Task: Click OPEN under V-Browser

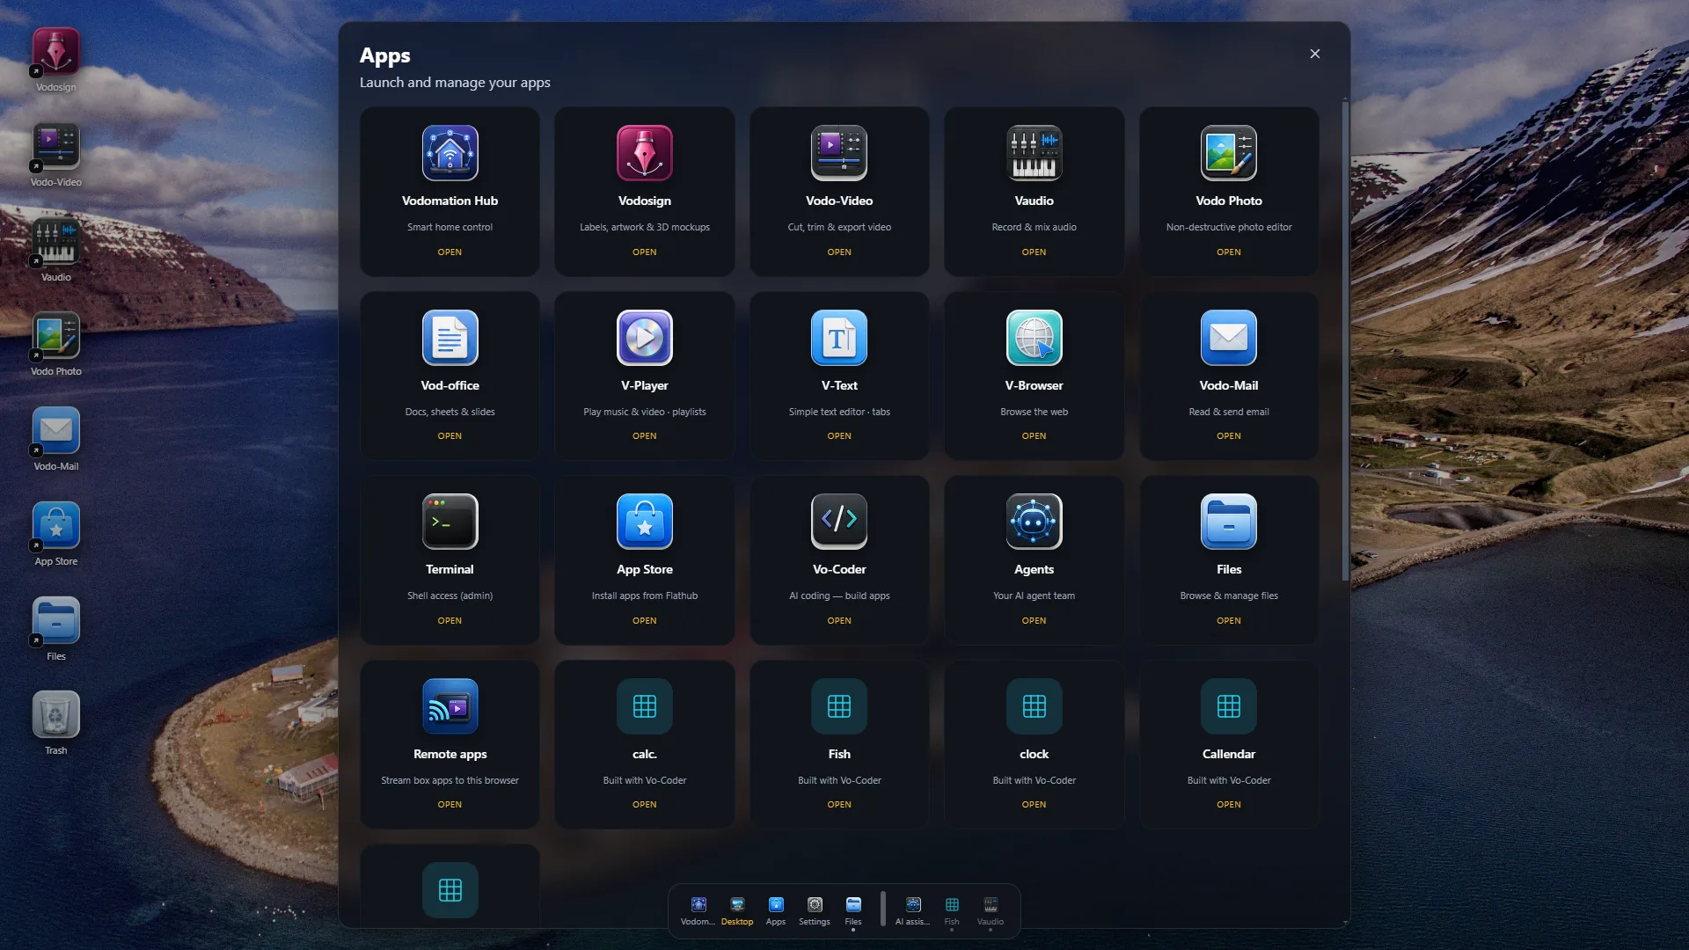Action: [x=1035, y=436]
